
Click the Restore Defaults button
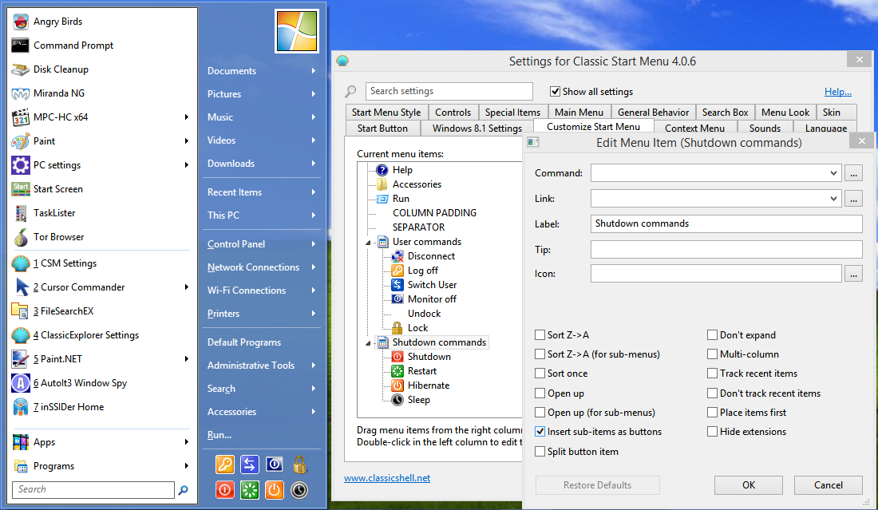[x=598, y=484]
